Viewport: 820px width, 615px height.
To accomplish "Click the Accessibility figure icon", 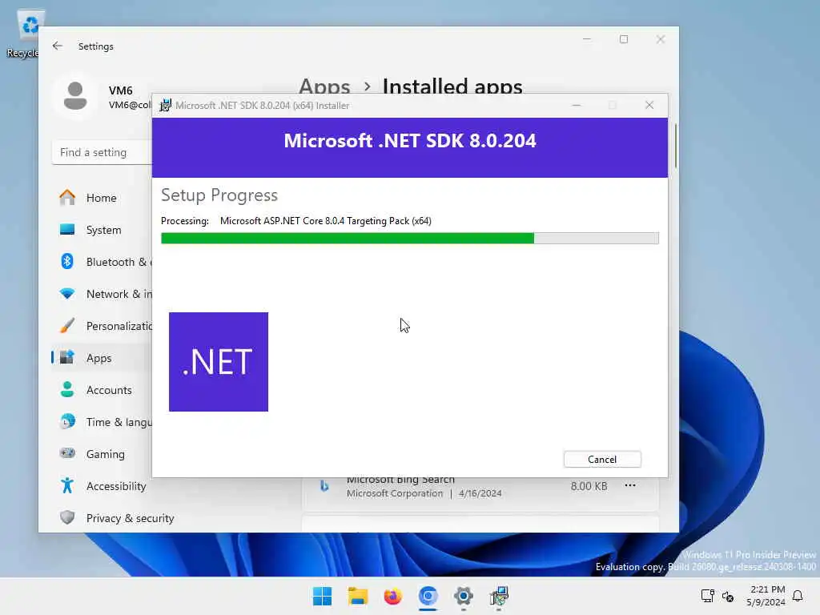I will coord(67,485).
